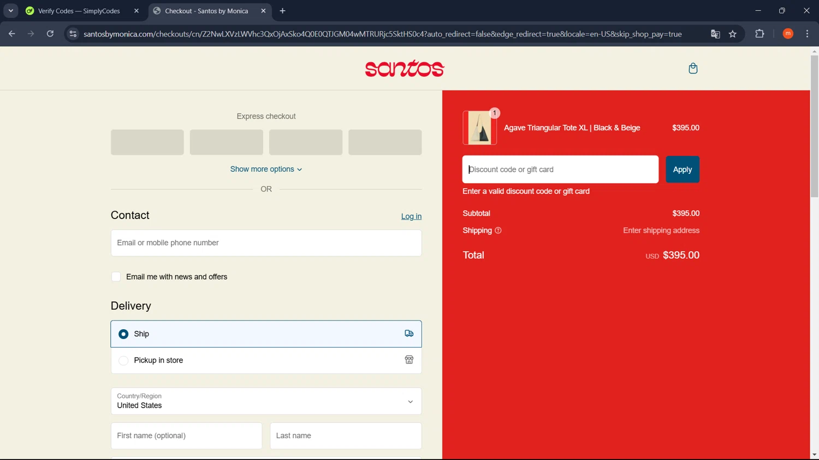819x460 pixels.
Task: Click the Express checkout heading
Action: click(266, 116)
